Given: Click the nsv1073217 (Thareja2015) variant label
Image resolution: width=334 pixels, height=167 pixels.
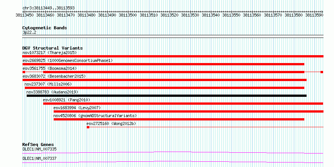Looking at the screenshot, I should [x=50, y=53].
